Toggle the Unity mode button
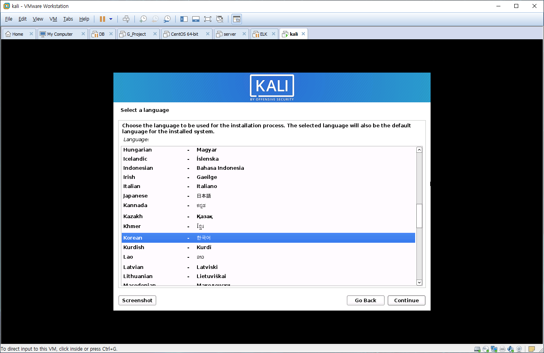The height and width of the screenshot is (353, 544). [220, 19]
